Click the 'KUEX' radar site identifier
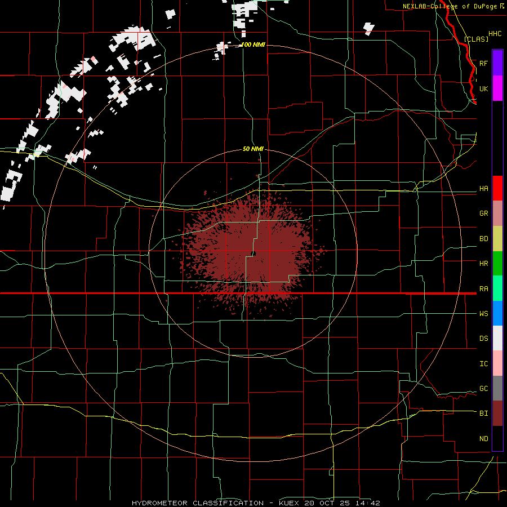Screen dimensions: 507x507 (x=290, y=503)
